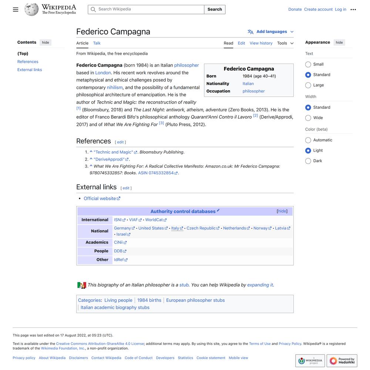Open the Creative Commons license link

(x=100, y=344)
